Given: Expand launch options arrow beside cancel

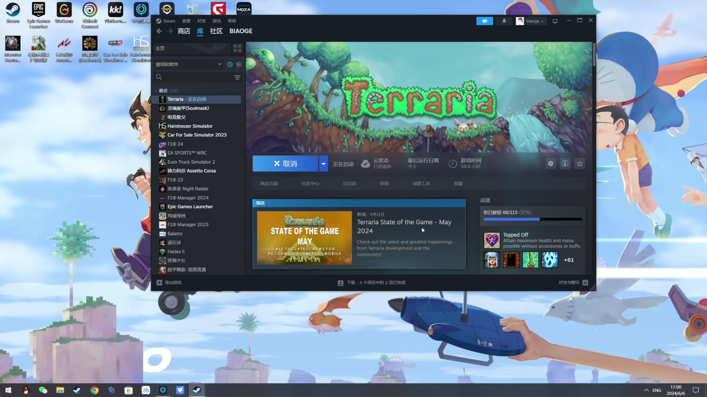Looking at the screenshot, I should coord(323,164).
